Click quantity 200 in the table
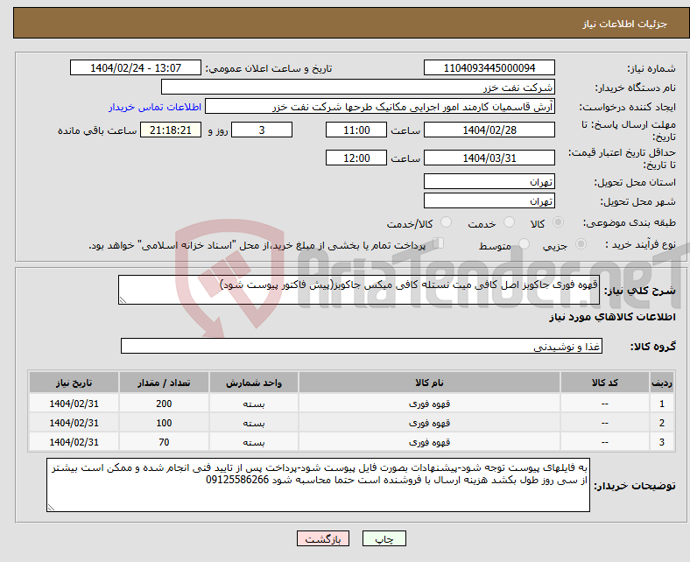Screen dimensions: 690x562 coord(164,404)
